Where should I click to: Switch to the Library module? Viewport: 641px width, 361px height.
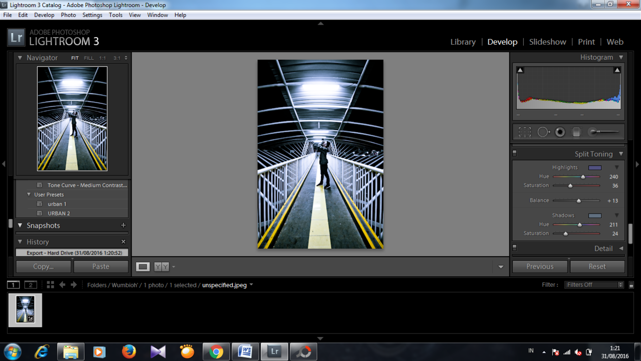point(463,42)
